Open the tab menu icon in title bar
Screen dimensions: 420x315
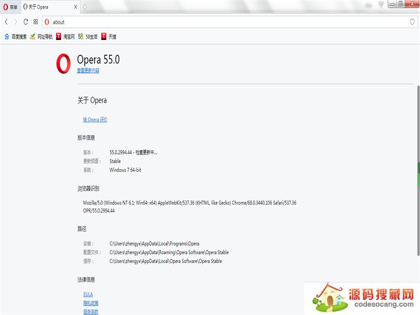click(x=381, y=4)
